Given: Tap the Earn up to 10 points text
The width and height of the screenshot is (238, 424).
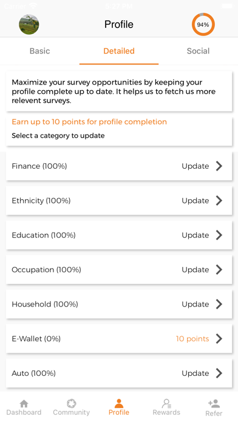Looking at the screenshot, I should click(x=89, y=122).
